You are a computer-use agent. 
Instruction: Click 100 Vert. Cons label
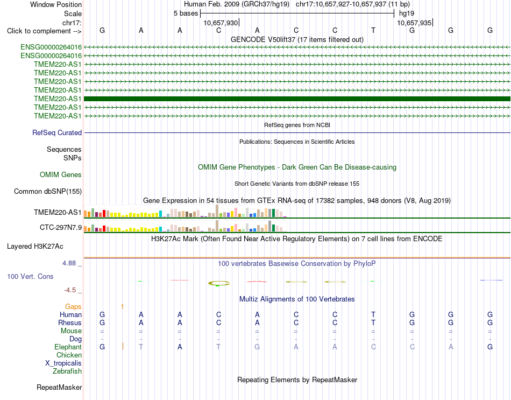point(30,276)
